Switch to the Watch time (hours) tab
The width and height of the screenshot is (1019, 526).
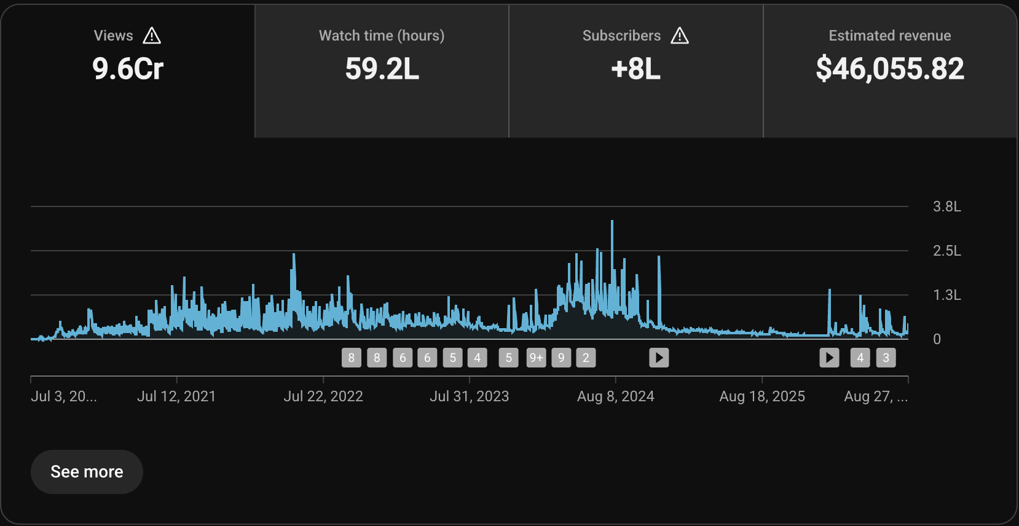coord(382,71)
